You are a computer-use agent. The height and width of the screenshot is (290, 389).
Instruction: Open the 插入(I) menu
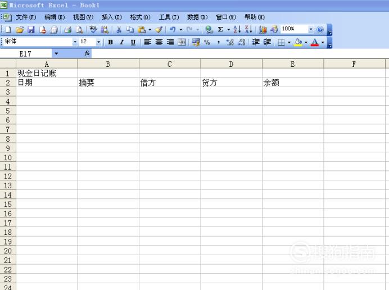112,17
